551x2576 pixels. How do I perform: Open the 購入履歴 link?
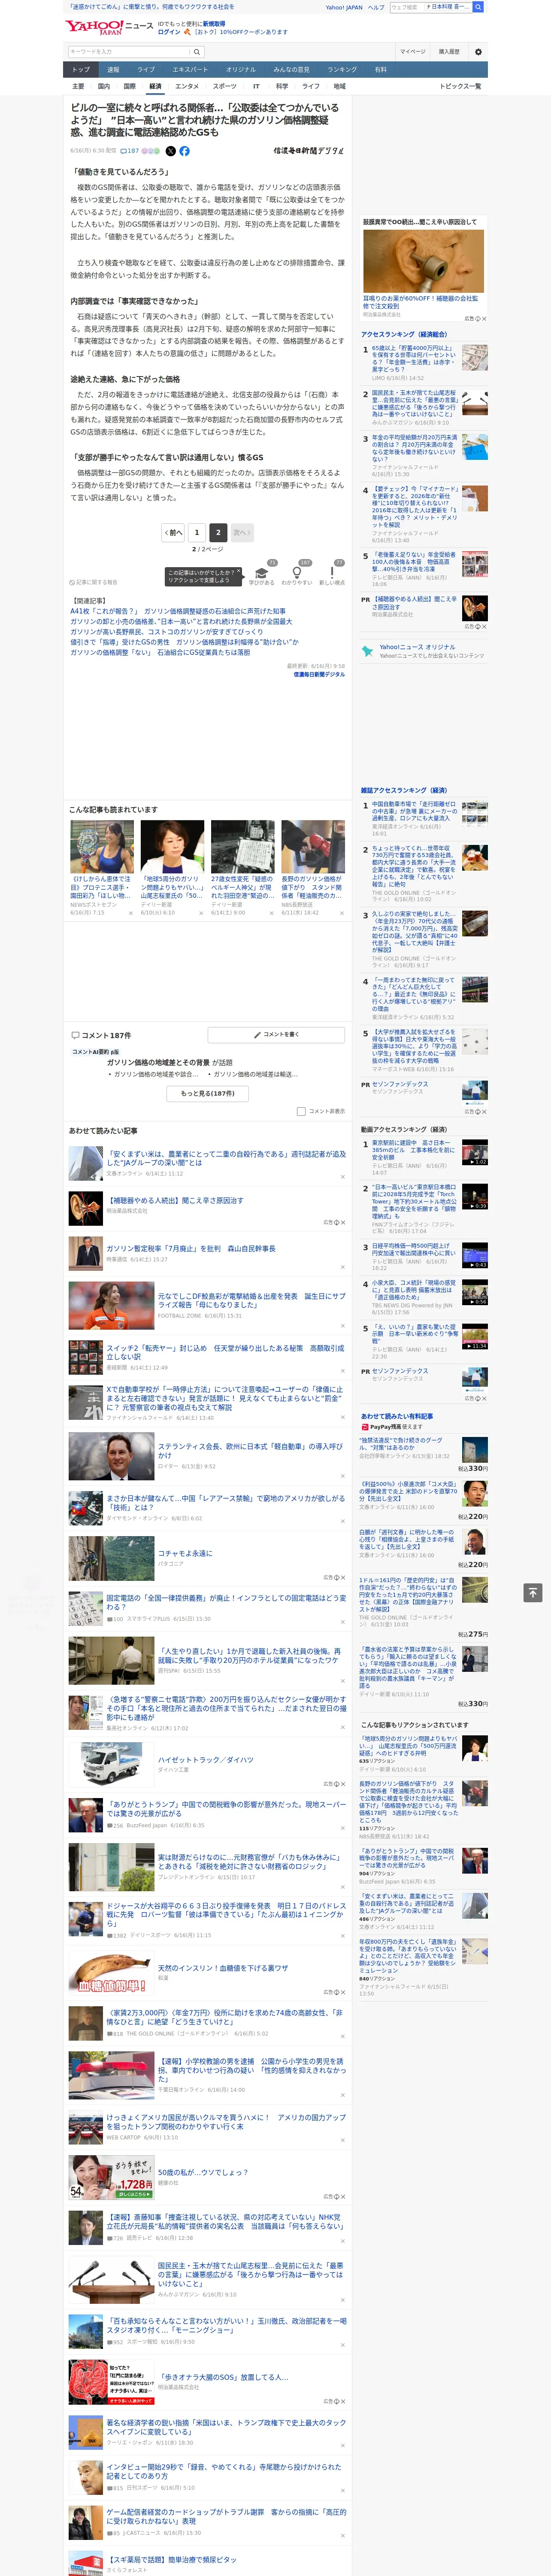pos(449,52)
